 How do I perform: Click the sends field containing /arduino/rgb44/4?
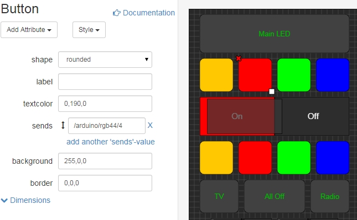coord(107,125)
